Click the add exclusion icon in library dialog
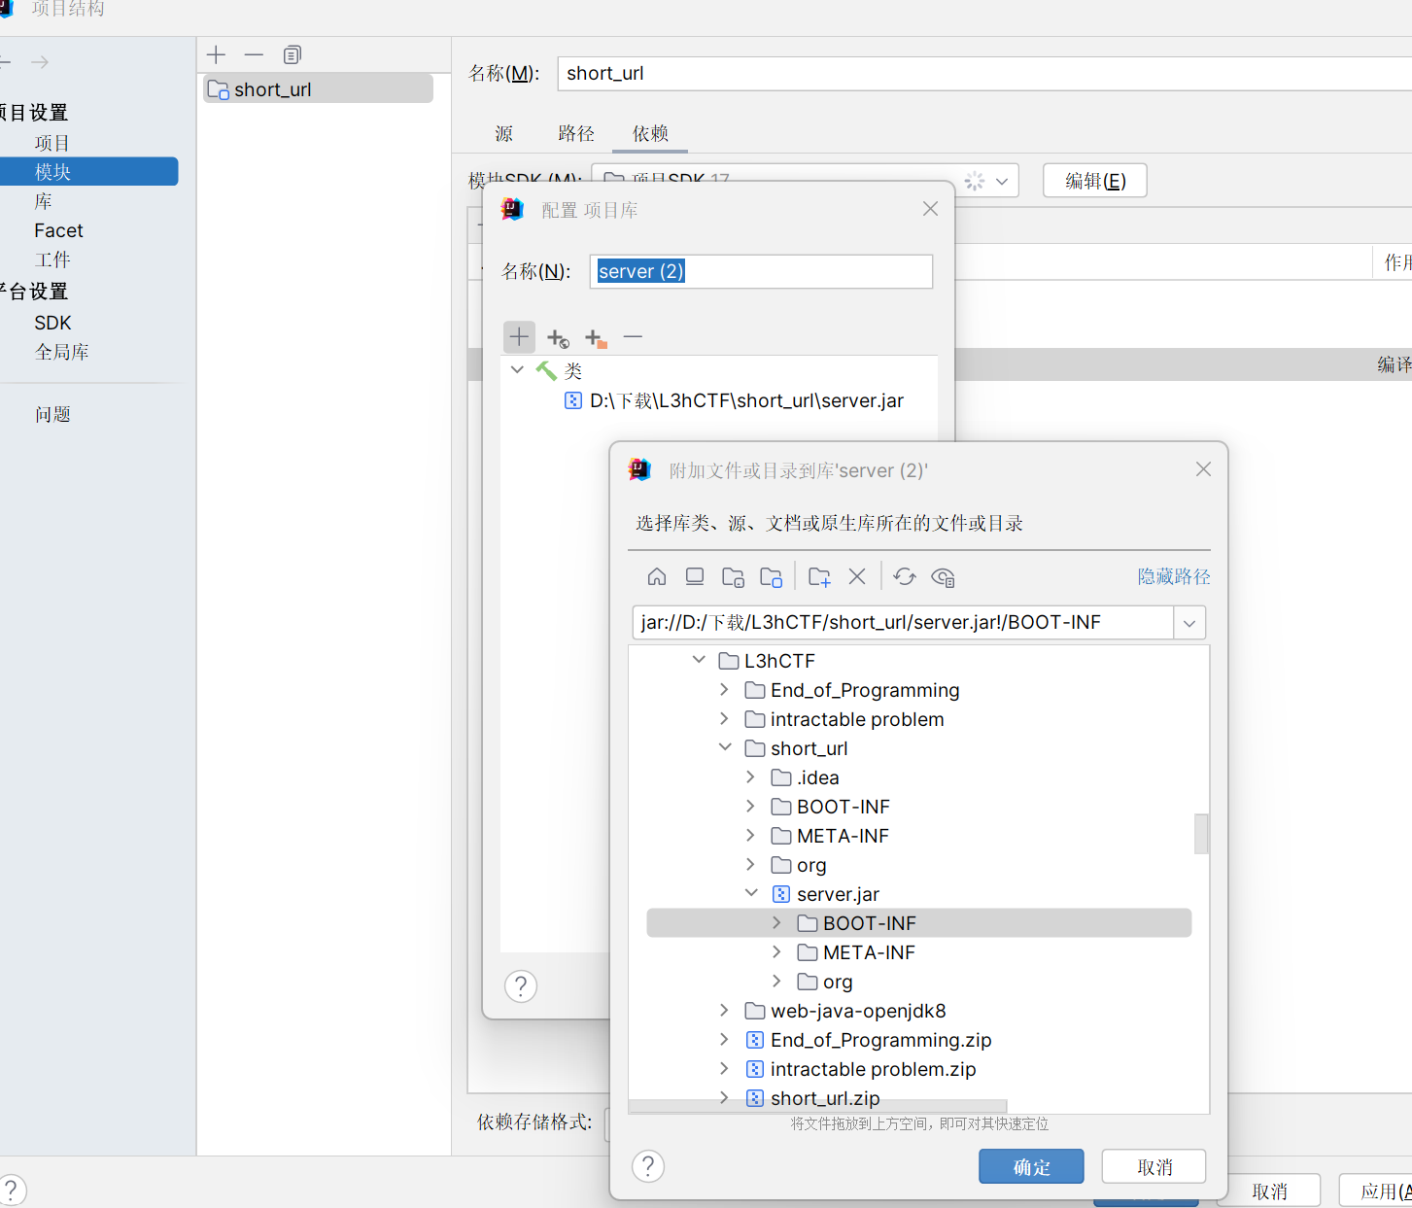The width and height of the screenshot is (1412, 1208). coord(596,338)
